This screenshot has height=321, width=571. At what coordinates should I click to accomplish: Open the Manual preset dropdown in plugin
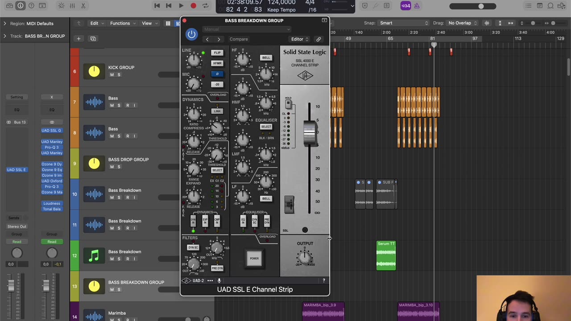[247, 29]
